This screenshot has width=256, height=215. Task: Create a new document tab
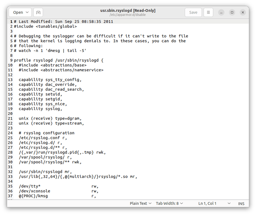point(38,12)
